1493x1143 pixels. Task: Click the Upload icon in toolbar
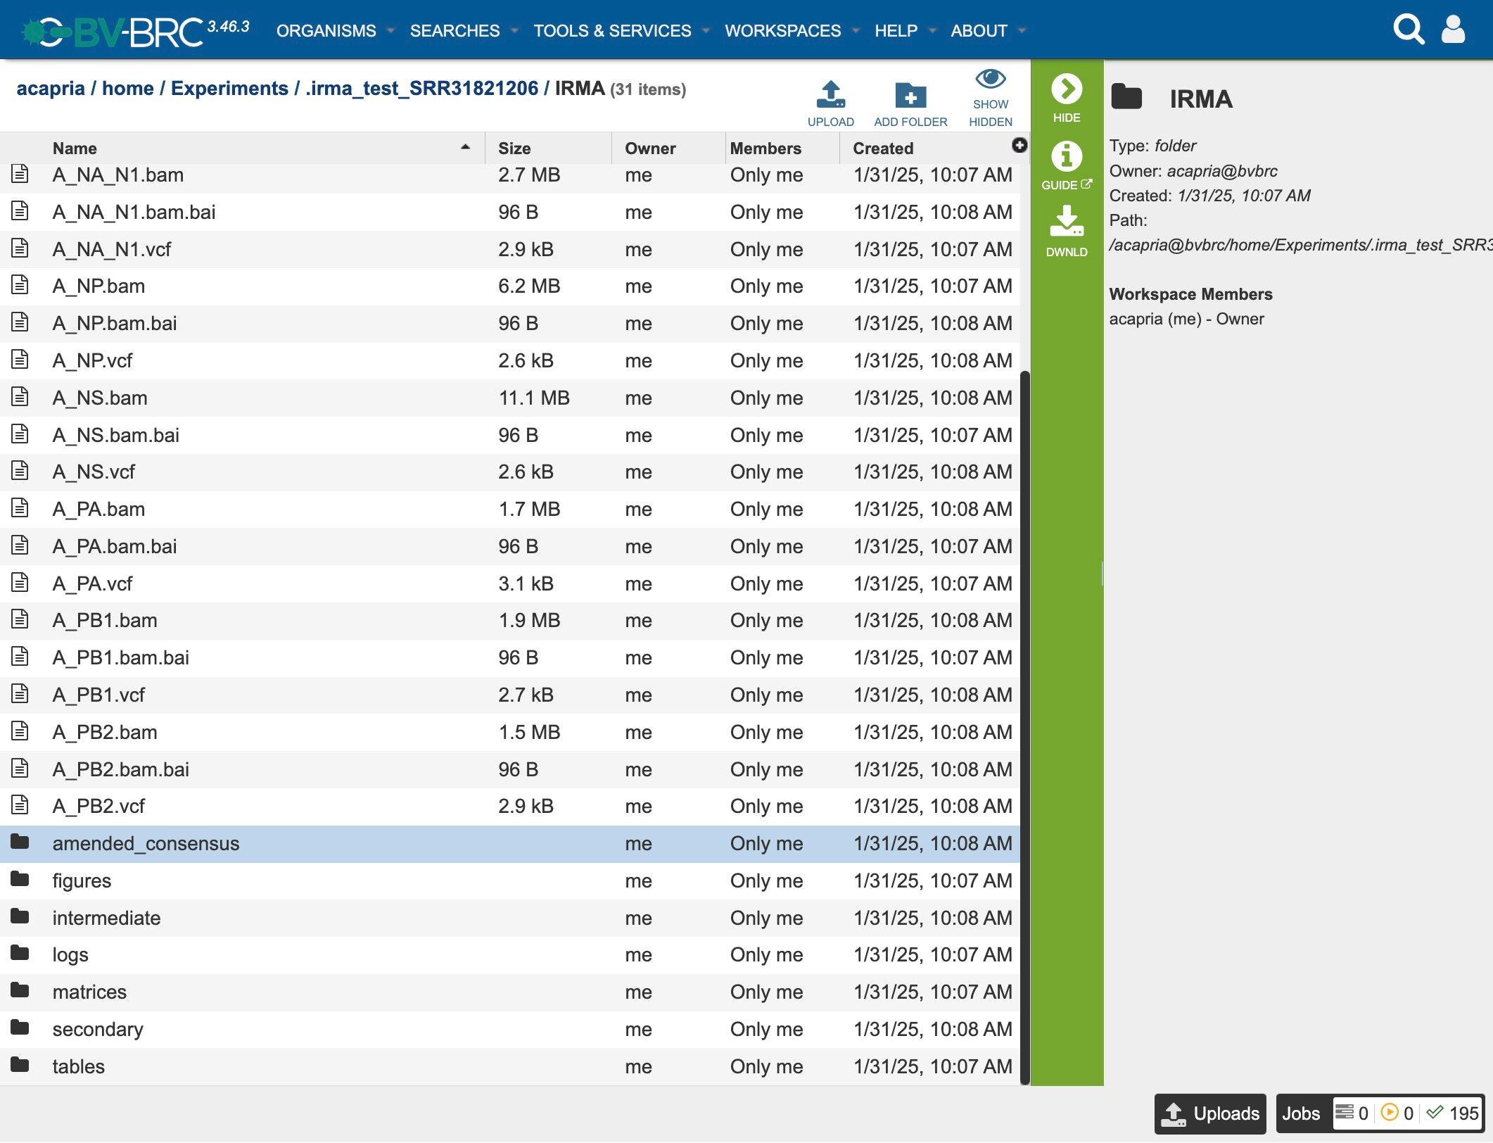[x=830, y=95]
